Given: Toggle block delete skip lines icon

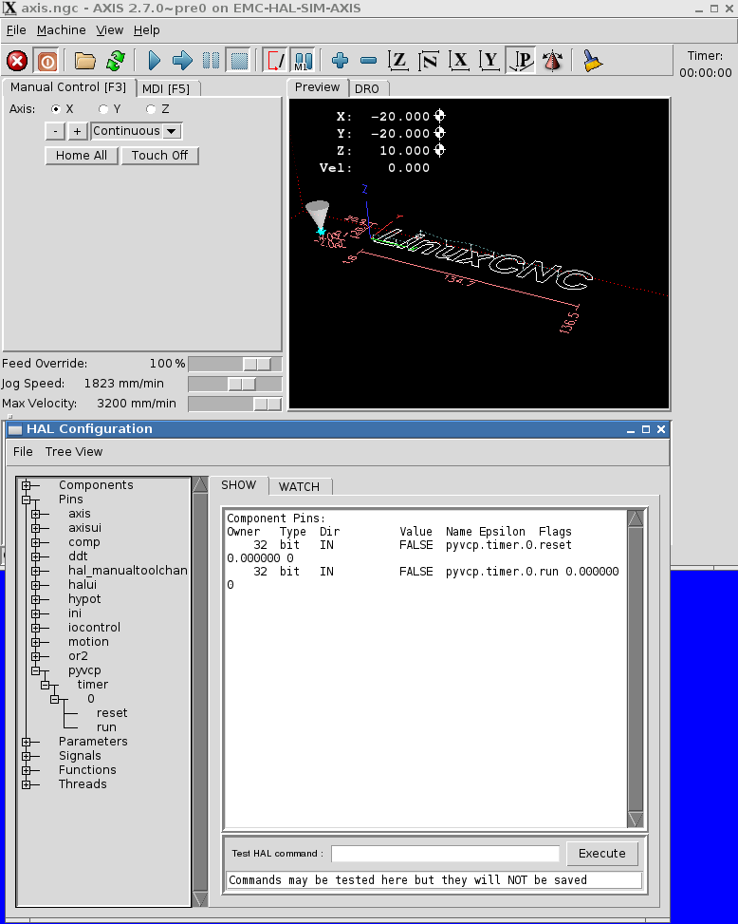Looking at the screenshot, I should tap(275, 61).
